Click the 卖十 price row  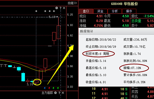(142, 26)
